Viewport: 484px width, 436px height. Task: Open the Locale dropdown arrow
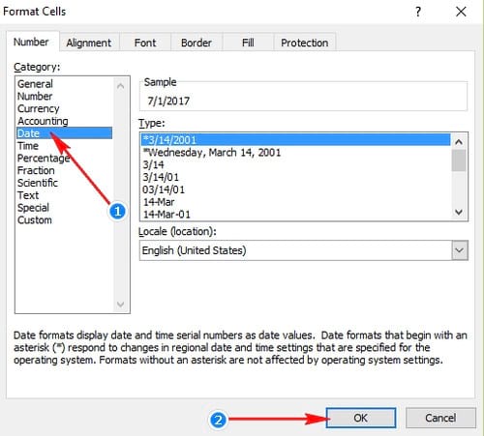(460, 250)
